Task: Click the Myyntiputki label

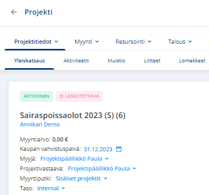Action: tap(36, 178)
